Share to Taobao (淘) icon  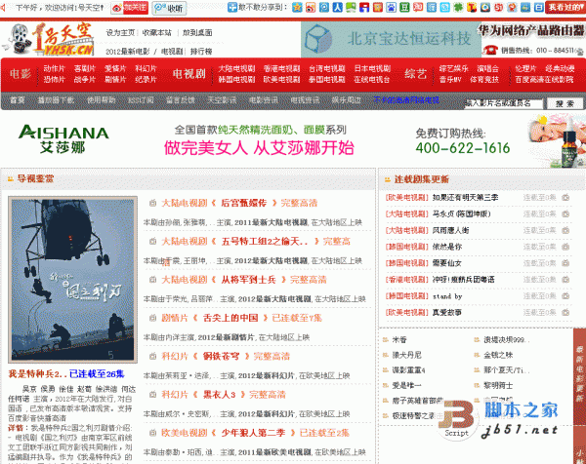click(418, 7)
